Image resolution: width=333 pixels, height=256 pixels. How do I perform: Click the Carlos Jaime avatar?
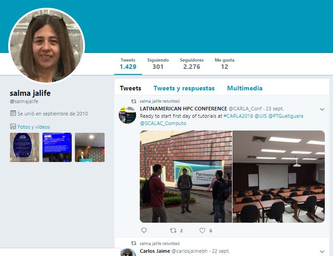tap(128, 252)
